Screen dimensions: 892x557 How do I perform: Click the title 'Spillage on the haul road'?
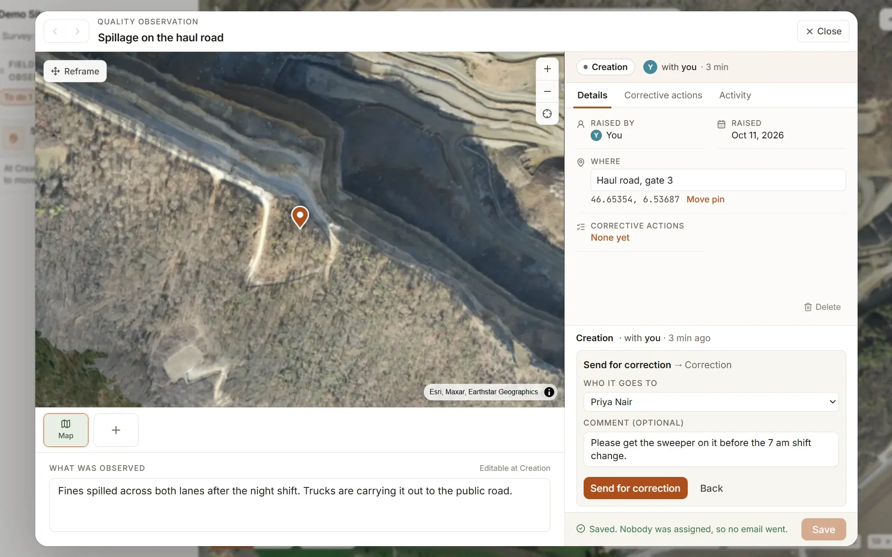pos(160,38)
